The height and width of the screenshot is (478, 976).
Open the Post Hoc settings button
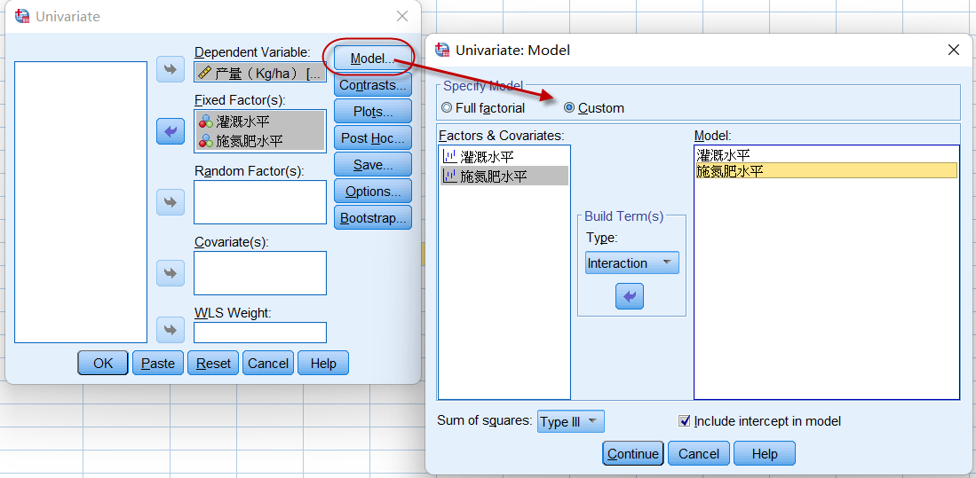coord(373,138)
